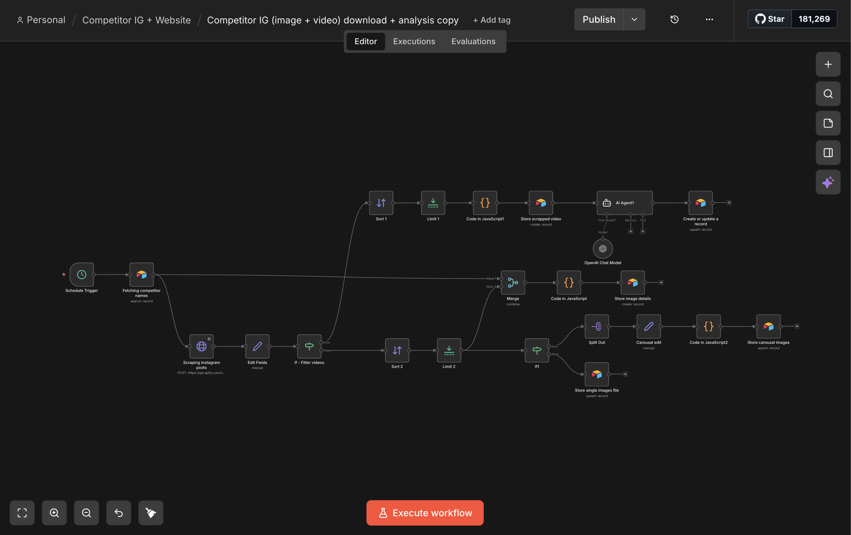Open workflow version history icon
This screenshot has height=535, width=851.
point(674,19)
